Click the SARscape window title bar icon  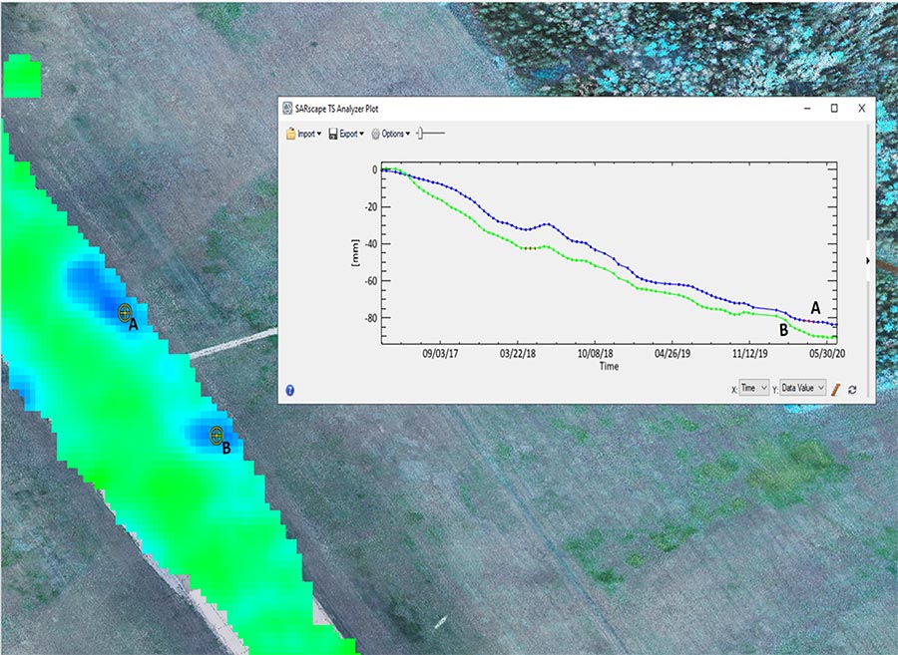[x=287, y=108]
